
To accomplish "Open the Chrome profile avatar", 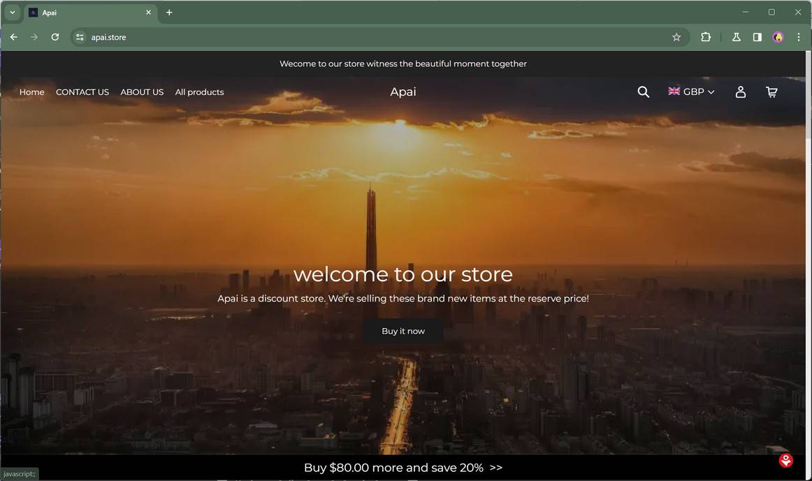I will 778,37.
